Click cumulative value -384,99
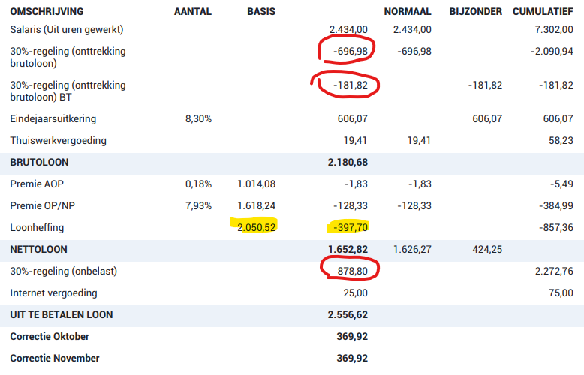584x375 pixels. [556, 206]
